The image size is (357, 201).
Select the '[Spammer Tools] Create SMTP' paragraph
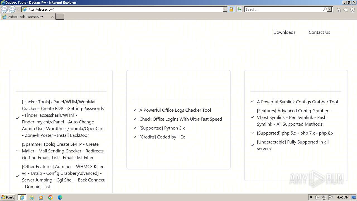(x=64, y=151)
